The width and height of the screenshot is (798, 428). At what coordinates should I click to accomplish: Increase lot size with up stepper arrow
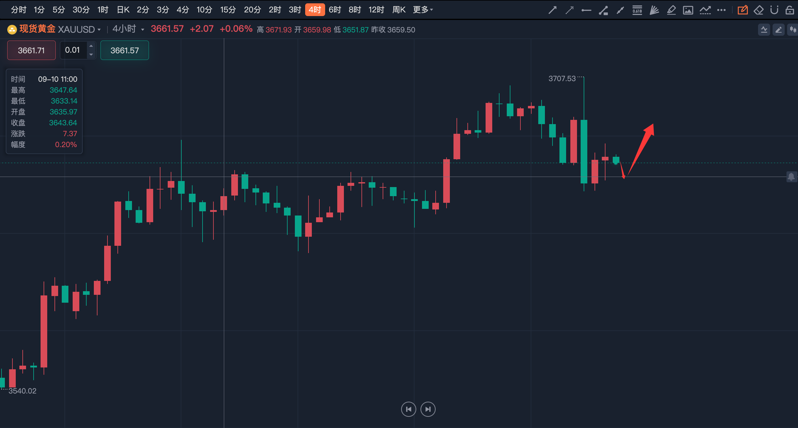click(91, 46)
